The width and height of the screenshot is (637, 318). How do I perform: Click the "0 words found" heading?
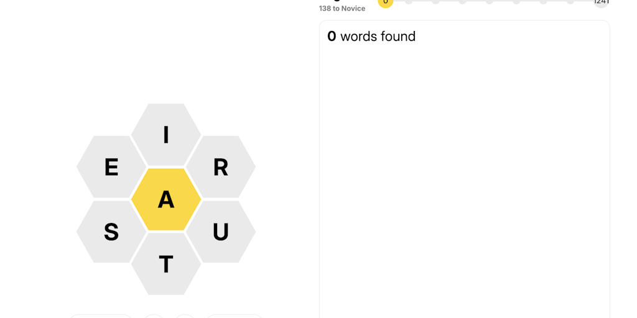[x=371, y=37]
